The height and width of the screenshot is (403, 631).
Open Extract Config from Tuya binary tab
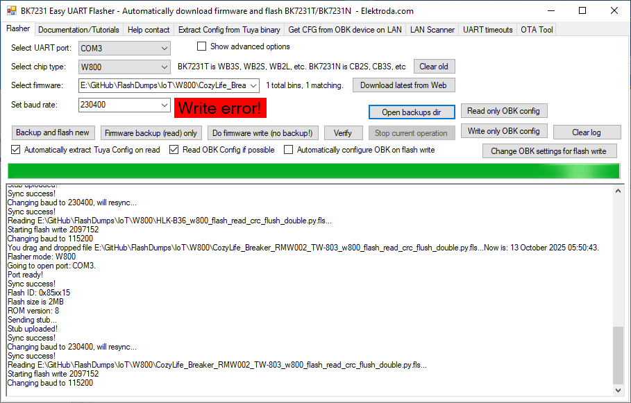click(x=229, y=30)
